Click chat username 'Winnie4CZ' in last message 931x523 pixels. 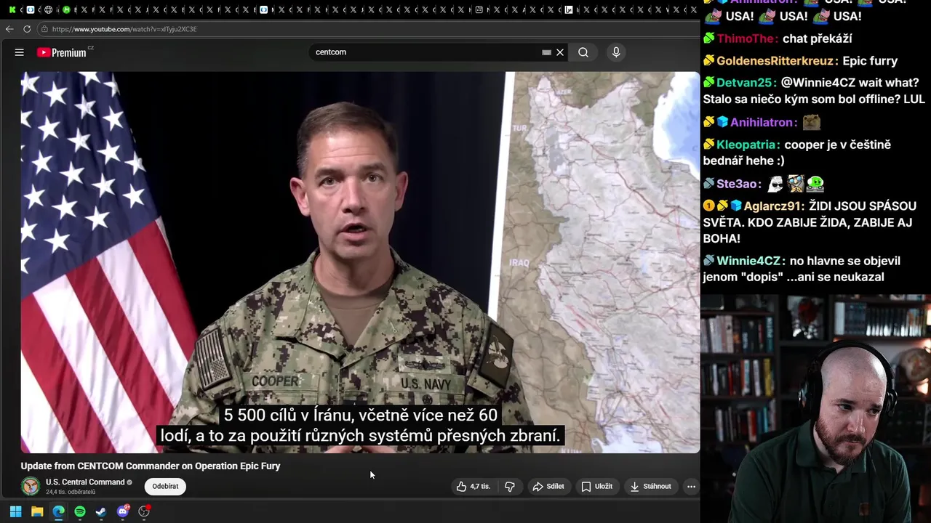pos(748,261)
